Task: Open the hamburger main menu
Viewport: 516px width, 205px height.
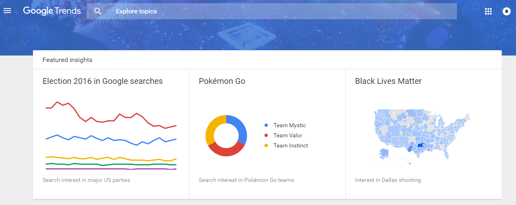Action: [x=7, y=11]
